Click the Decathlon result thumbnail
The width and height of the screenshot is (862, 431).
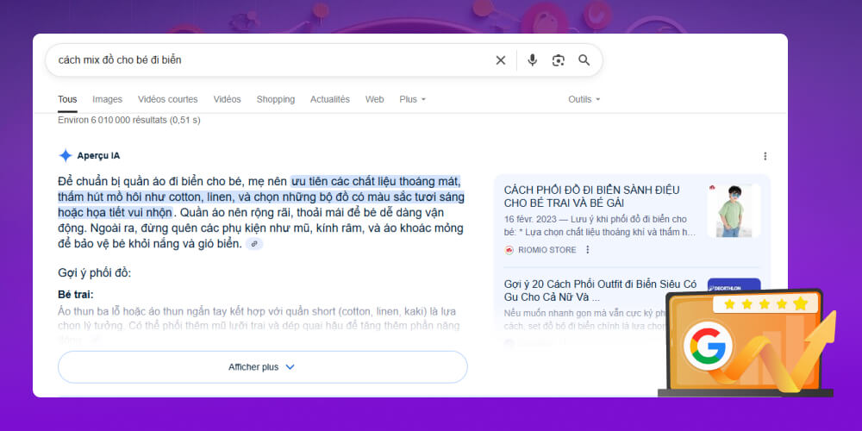point(734,286)
